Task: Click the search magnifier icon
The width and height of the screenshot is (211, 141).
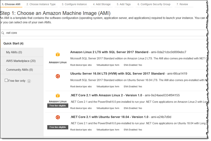Action: tap(3, 33)
